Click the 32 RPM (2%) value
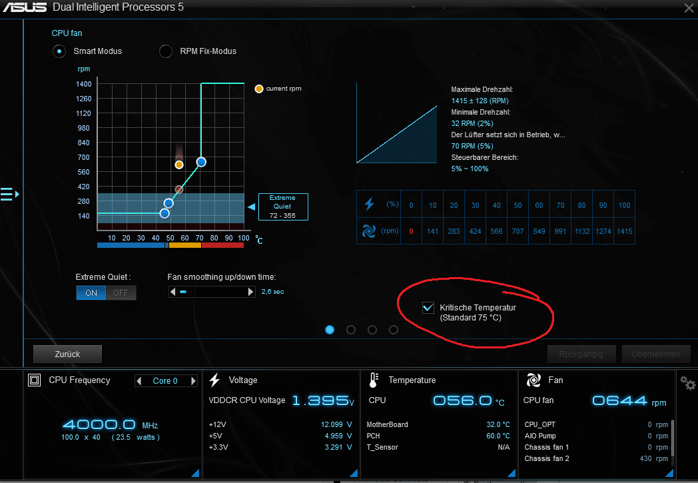The height and width of the screenshot is (483, 698). pyautogui.click(x=472, y=123)
